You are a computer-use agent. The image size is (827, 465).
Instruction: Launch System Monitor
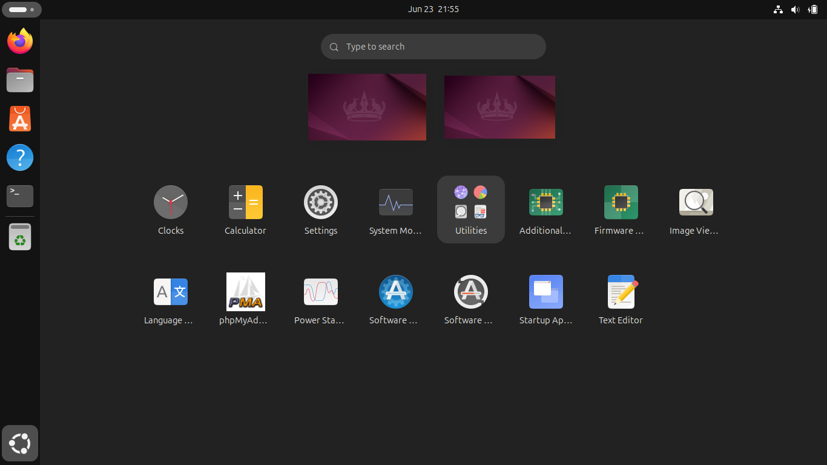point(396,209)
